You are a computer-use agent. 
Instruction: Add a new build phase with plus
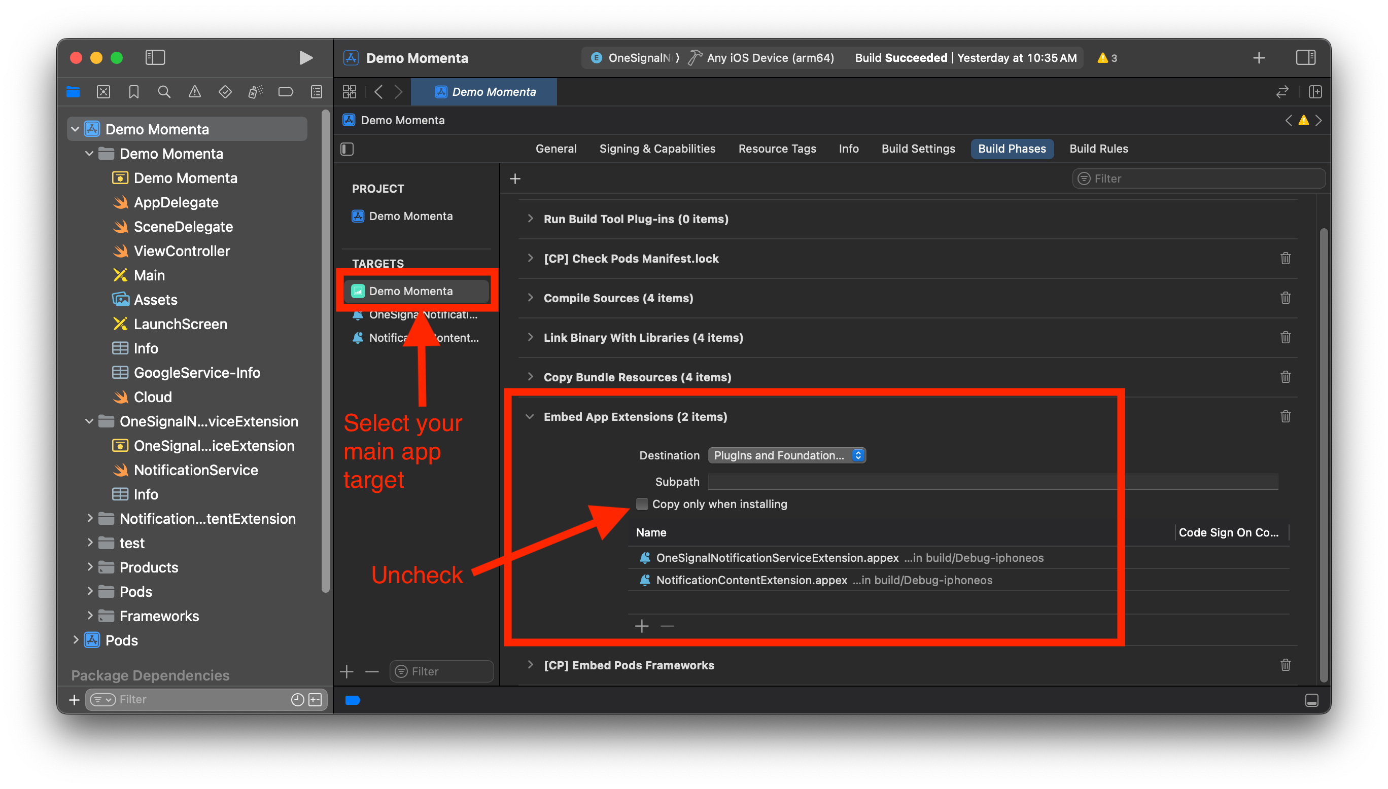pos(515,178)
